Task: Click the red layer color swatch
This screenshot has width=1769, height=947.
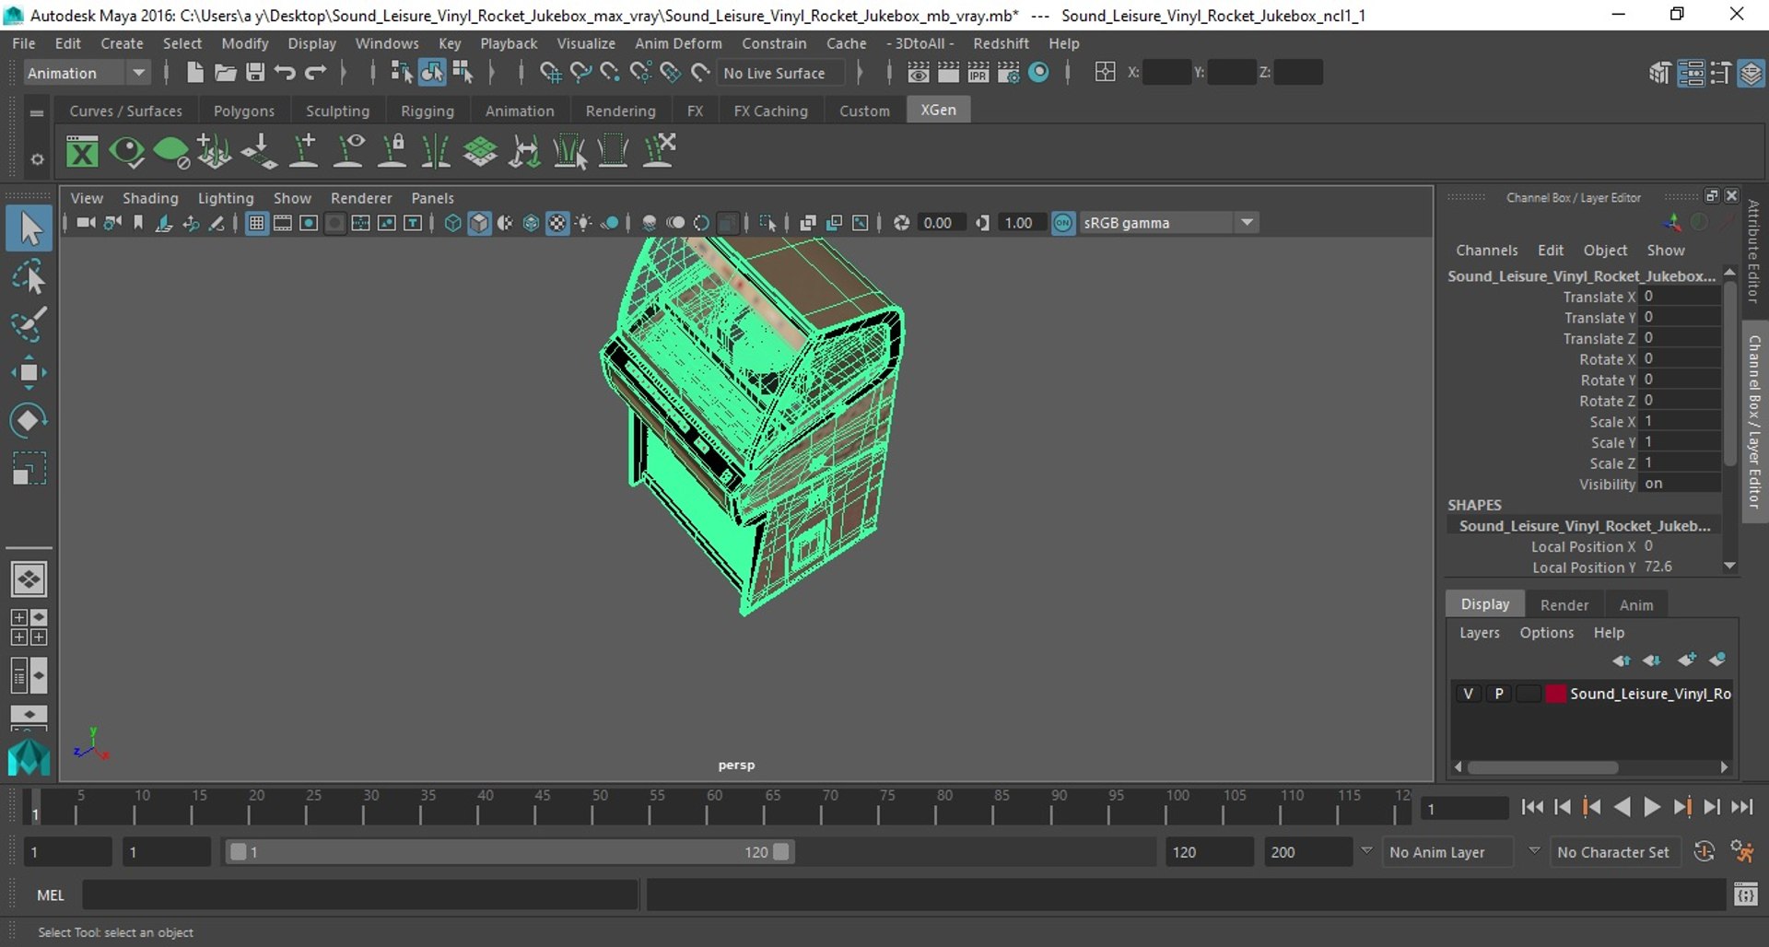Action: (x=1555, y=694)
